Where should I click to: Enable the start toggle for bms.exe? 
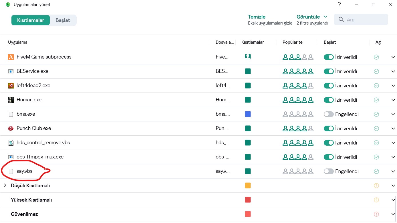tap(329, 114)
